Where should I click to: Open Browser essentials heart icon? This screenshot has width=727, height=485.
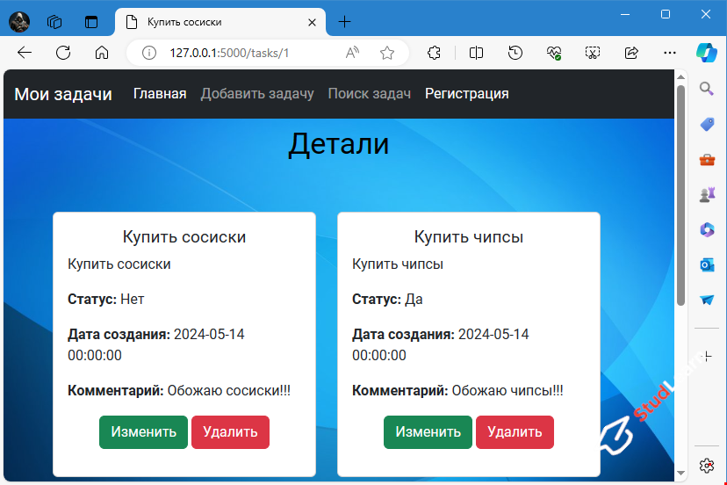(554, 53)
